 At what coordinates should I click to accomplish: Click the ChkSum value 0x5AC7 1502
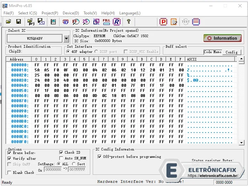coord(138,36)
